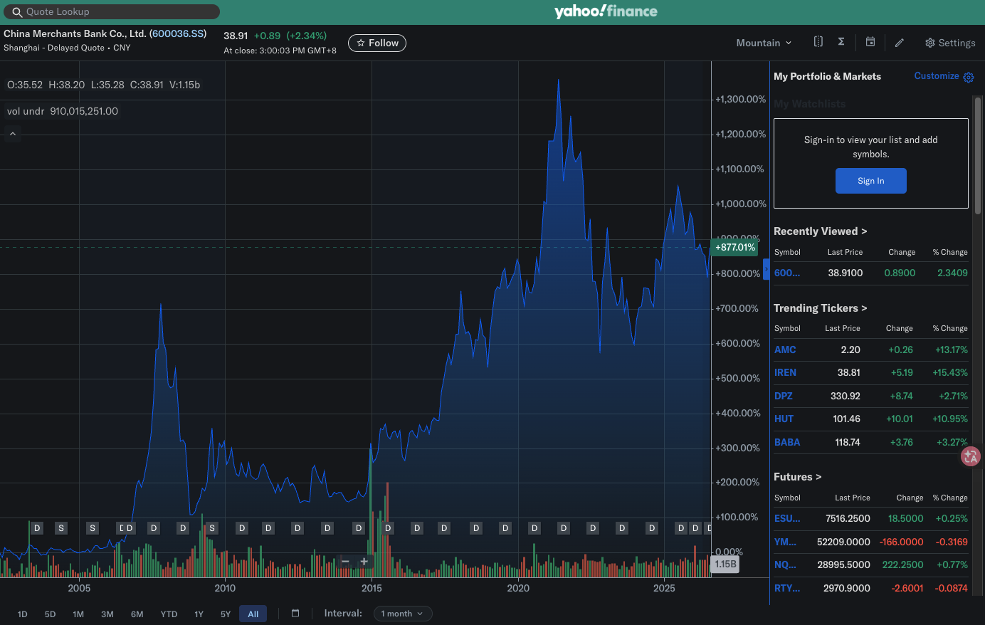Image resolution: width=985 pixels, height=625 pixels.
Task: Open the Recently Viewed section link
Action: pyautogui.click(x=820, y=231)
